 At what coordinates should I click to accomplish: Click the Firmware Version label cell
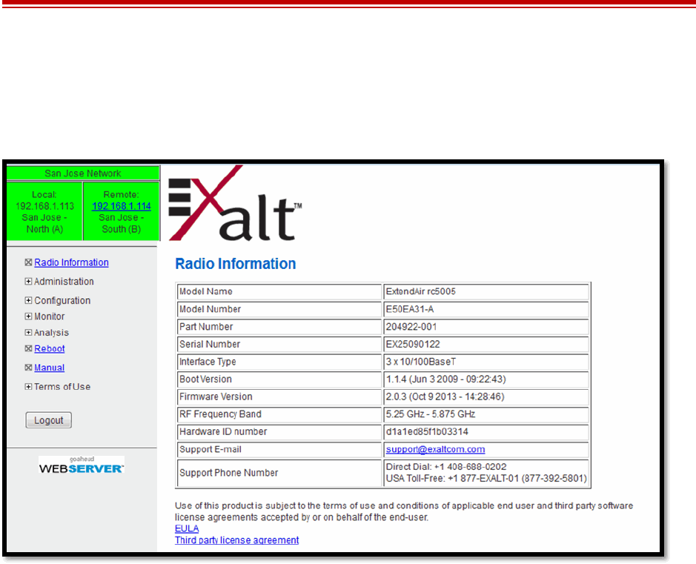(x=279, y=397)
